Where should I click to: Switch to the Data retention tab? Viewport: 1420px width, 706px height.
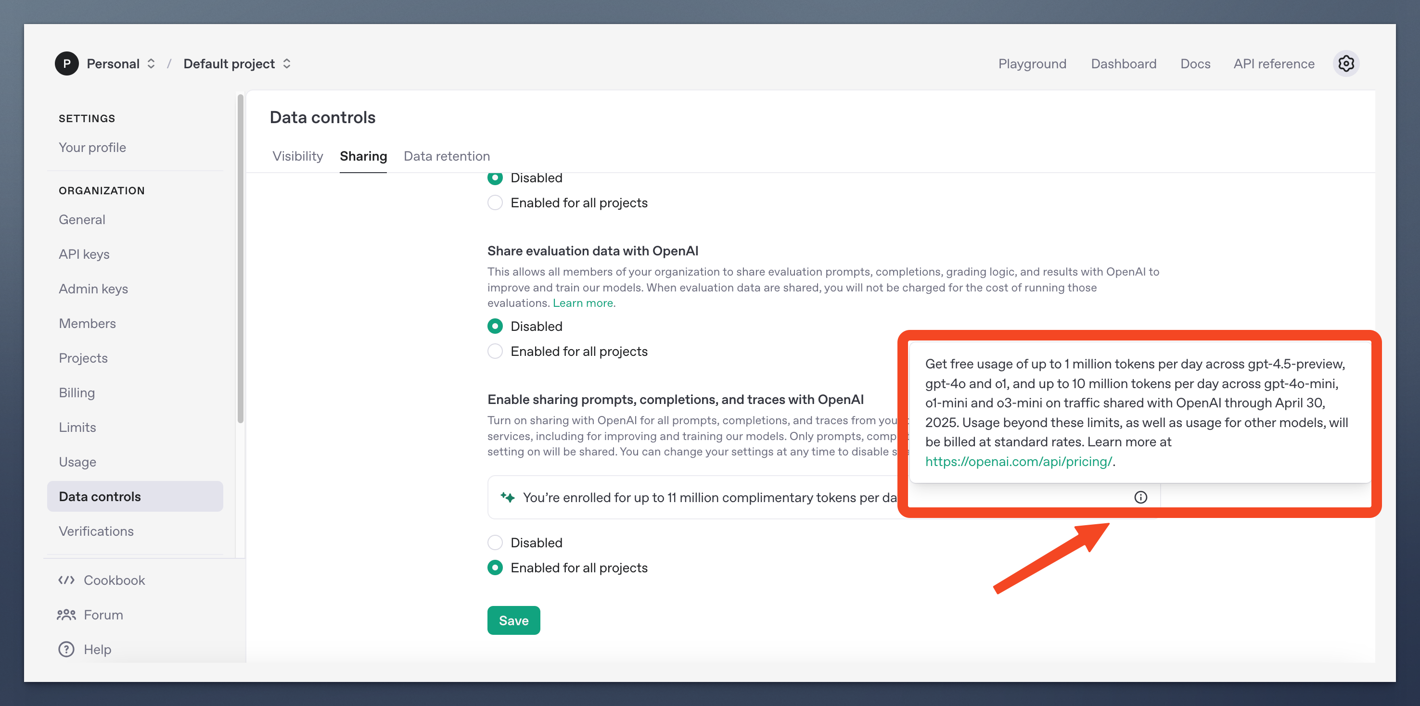click(x=447, y=156)
